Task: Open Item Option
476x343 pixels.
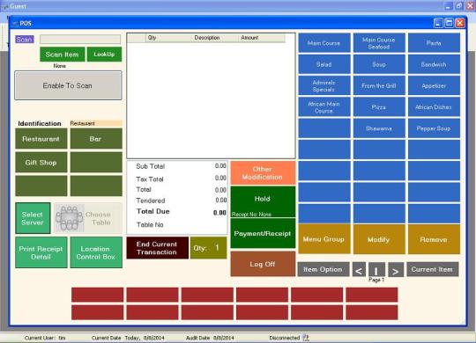Action: [x=324, y=269]
